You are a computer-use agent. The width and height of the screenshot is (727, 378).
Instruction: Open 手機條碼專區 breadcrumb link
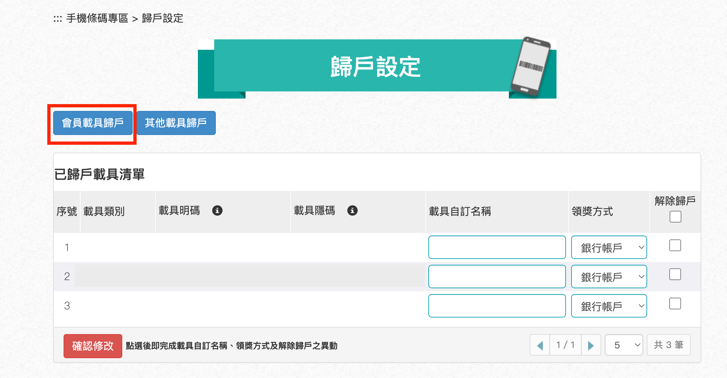pyautogui.click(x=97, y=18)
